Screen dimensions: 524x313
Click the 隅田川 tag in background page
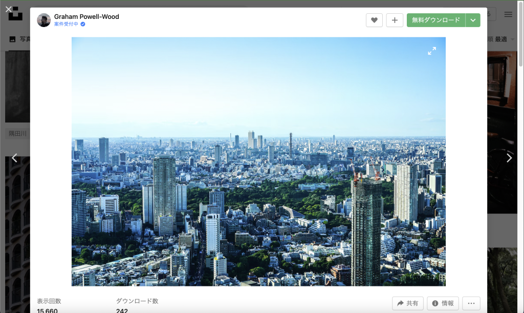18,134
